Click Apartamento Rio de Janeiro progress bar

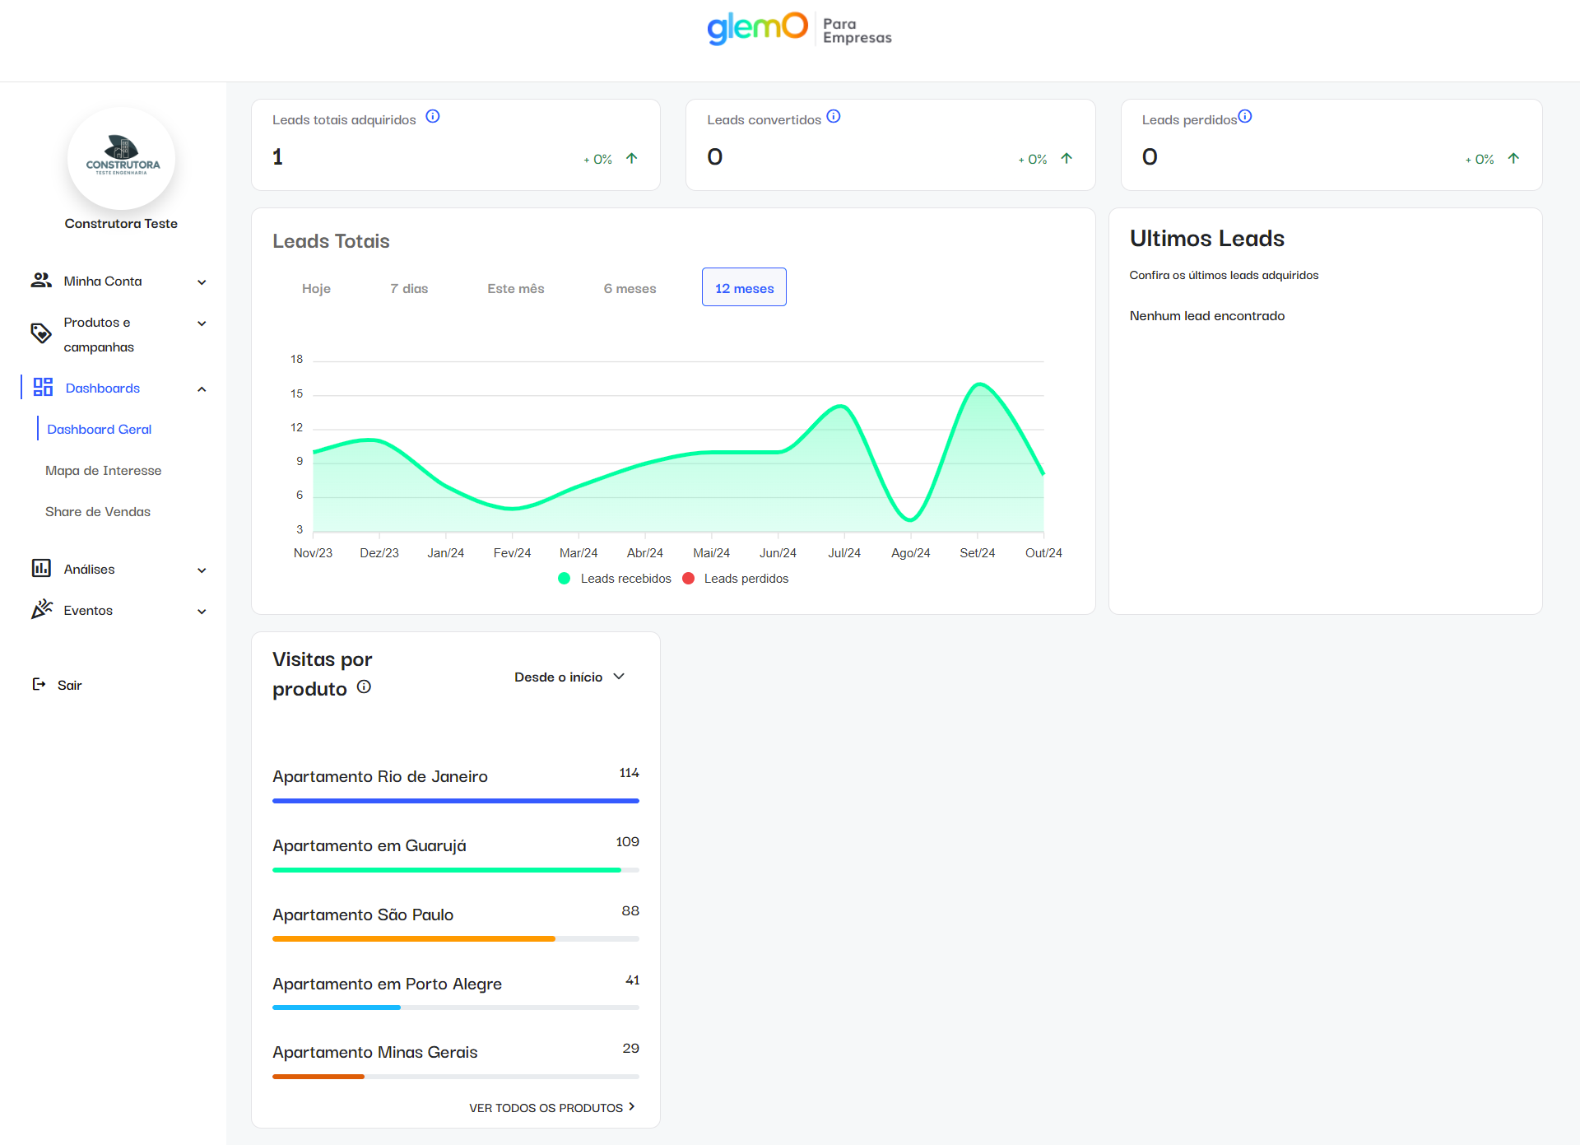455,800
